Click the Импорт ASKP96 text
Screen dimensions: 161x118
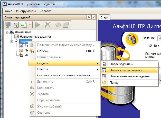pos(153,55)
